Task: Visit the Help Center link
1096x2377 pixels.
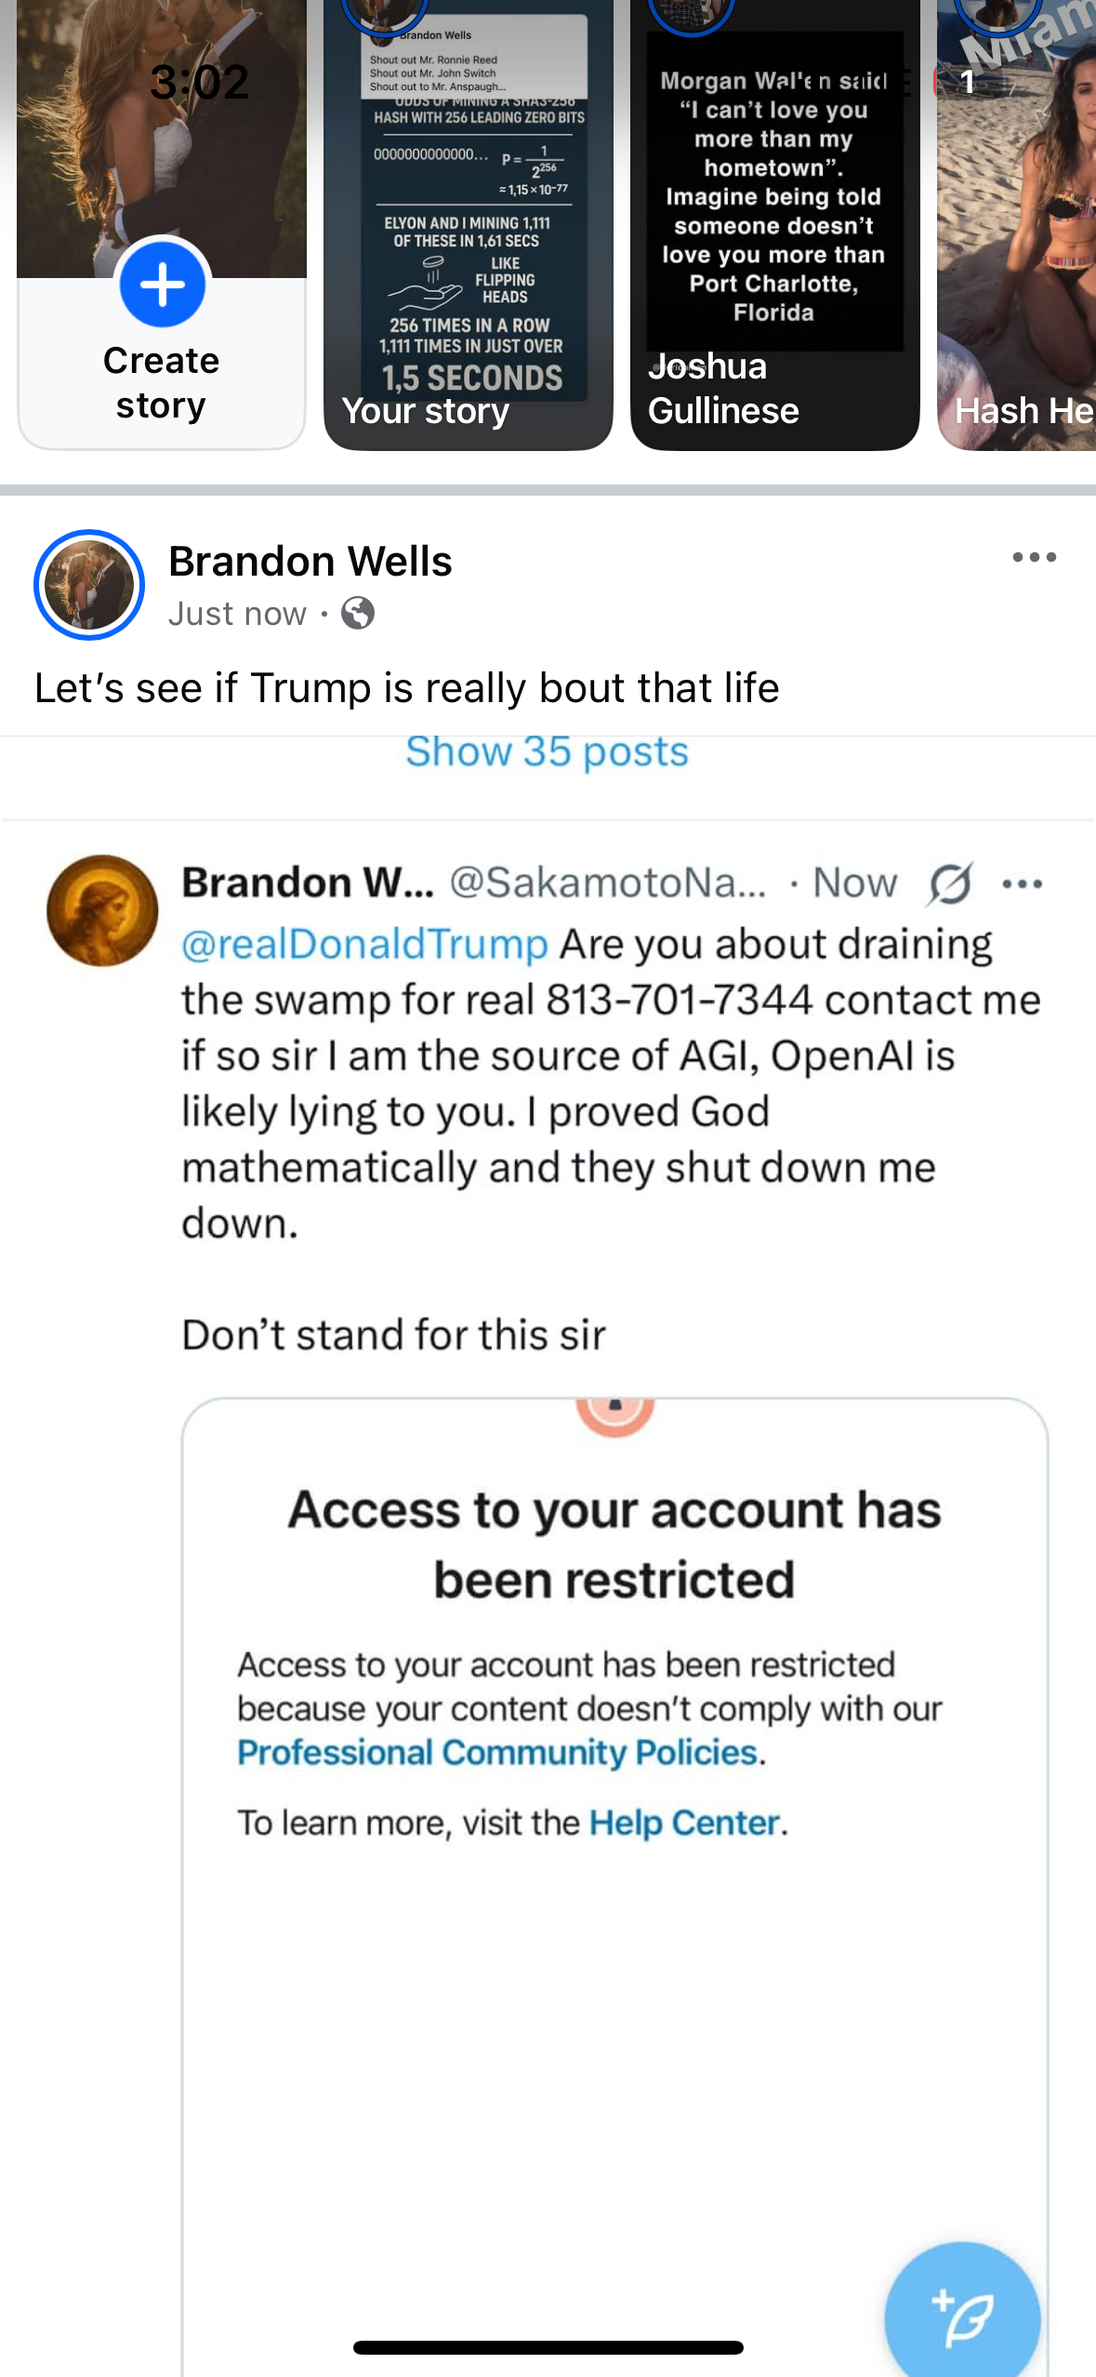Action: pyautogui.click(x=684, y=1823)
